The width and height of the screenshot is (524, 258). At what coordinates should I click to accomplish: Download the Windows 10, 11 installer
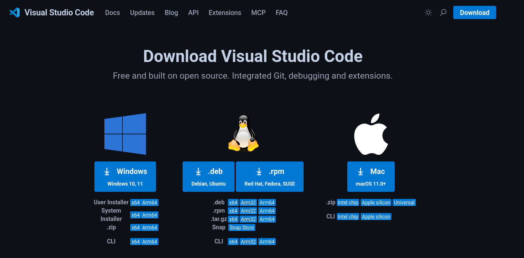[x=125, y=176]
